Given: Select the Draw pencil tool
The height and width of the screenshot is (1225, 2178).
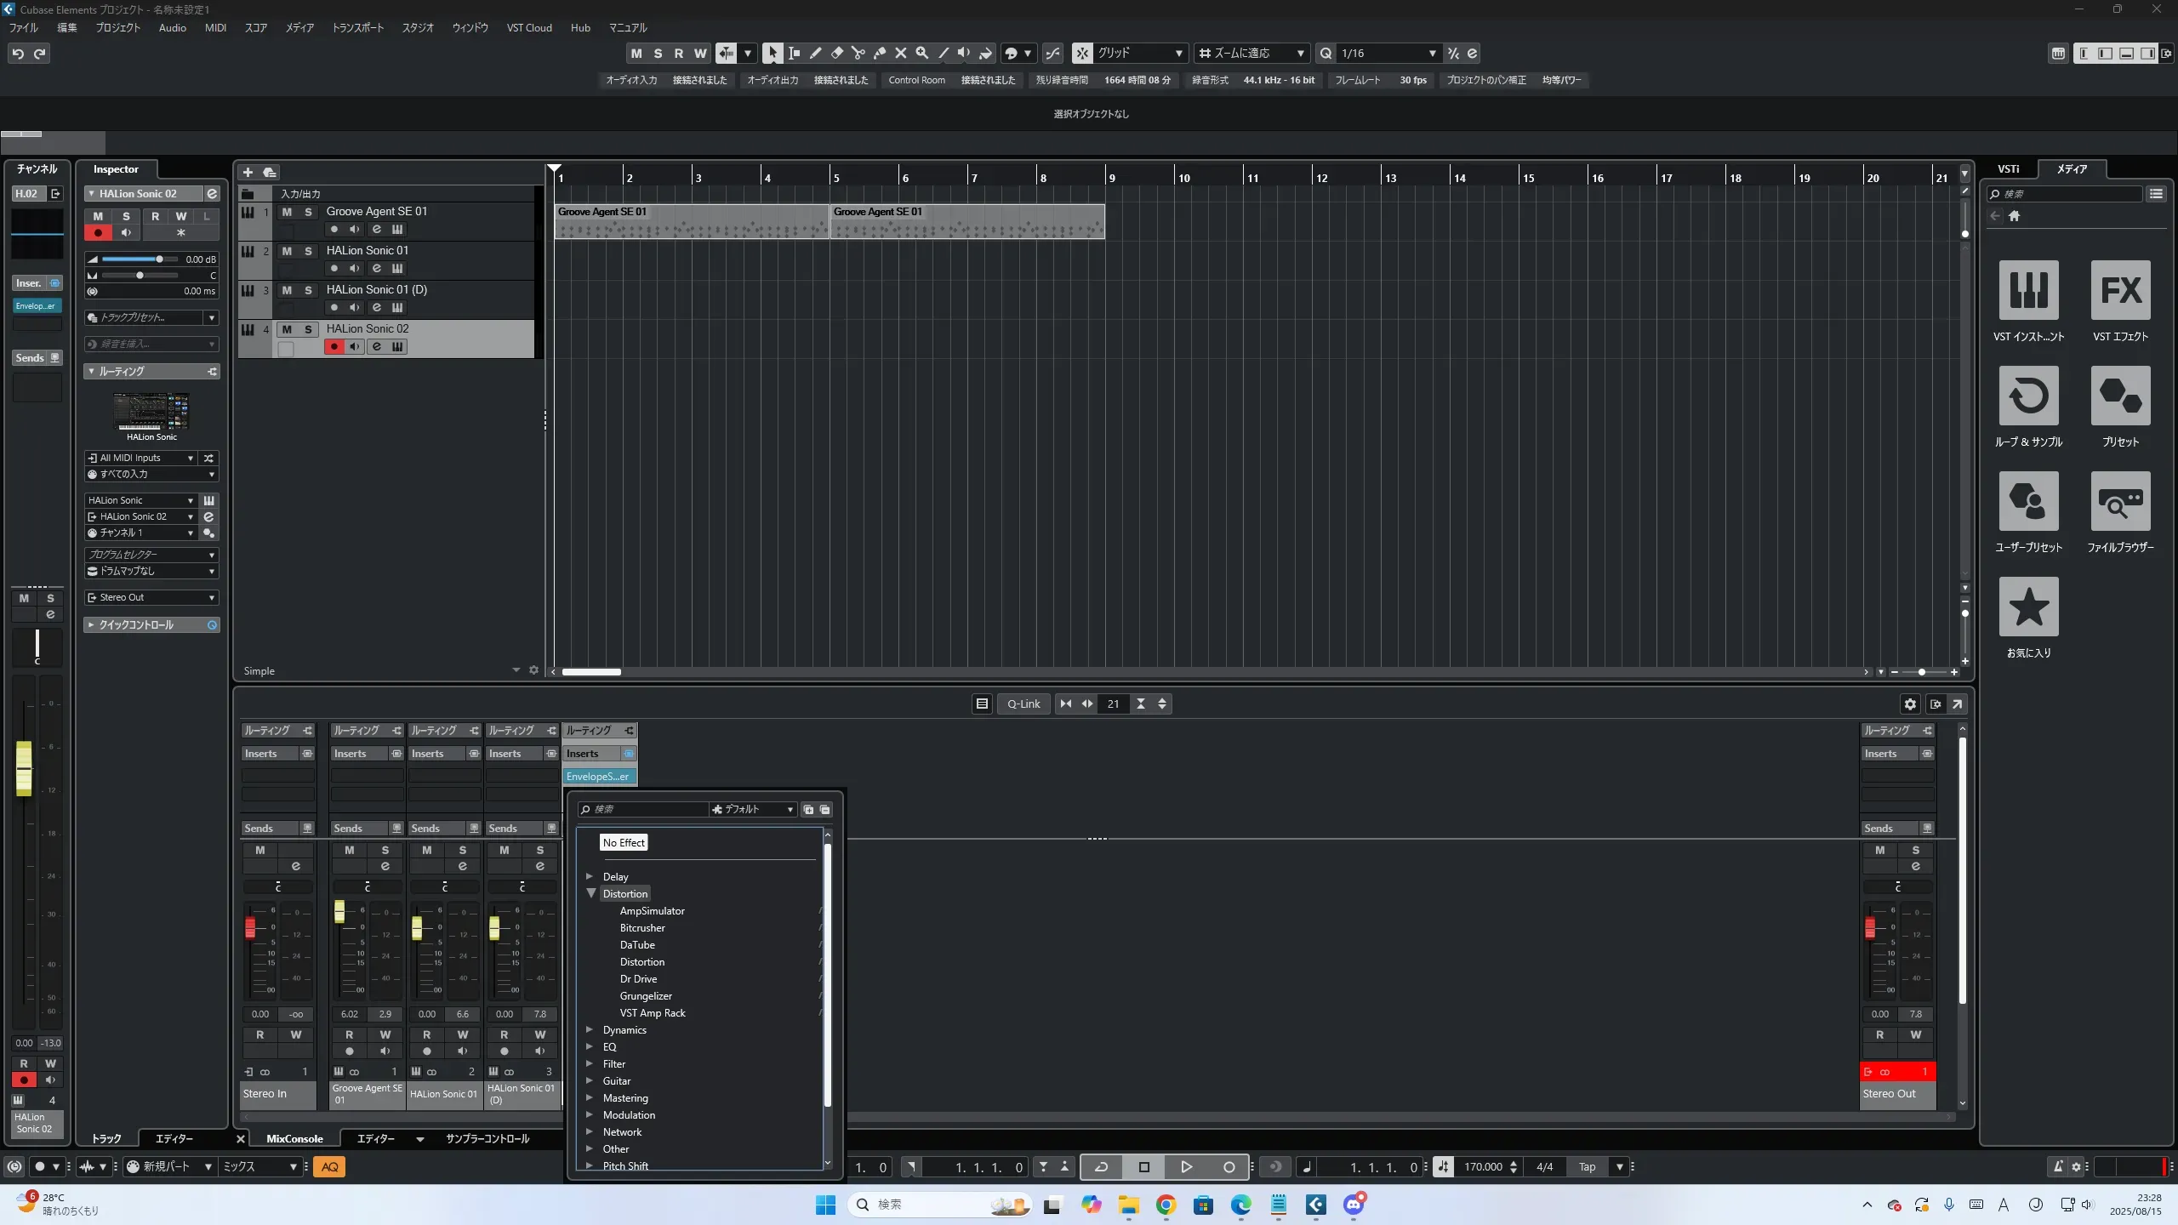Looking at the screenshot, I should pos(815,53).
